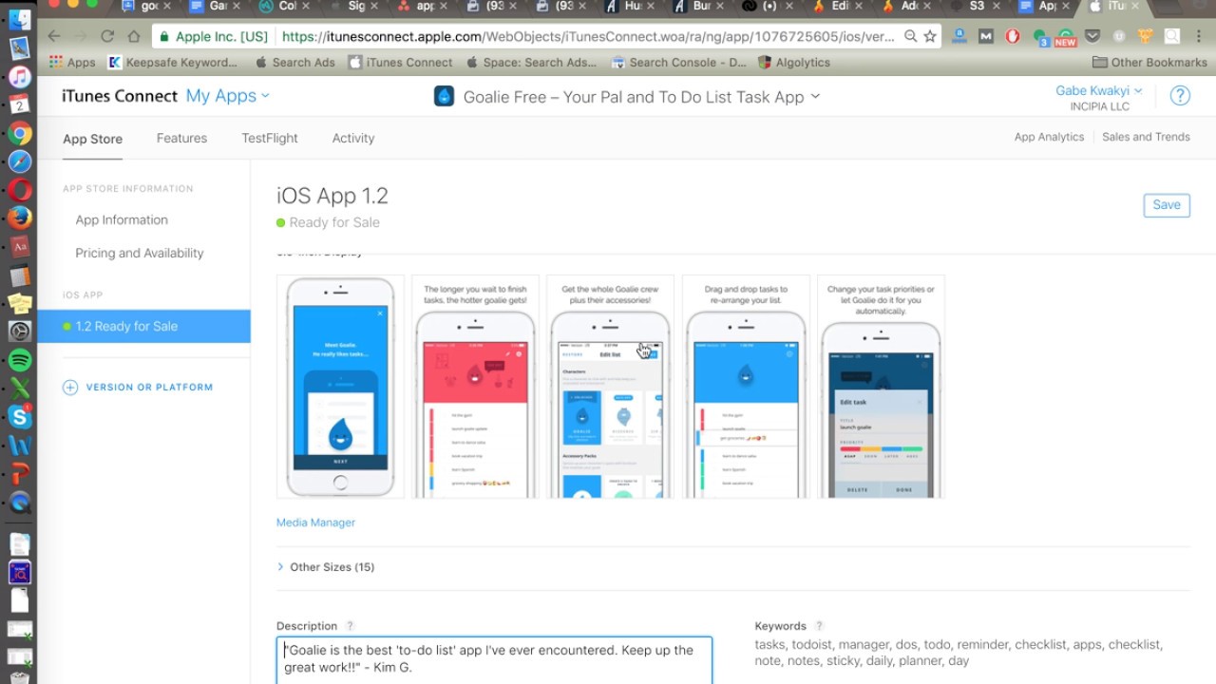Open iTunes from the dock
This screenshot has width=1216, height=684.
tap(19, 76)
